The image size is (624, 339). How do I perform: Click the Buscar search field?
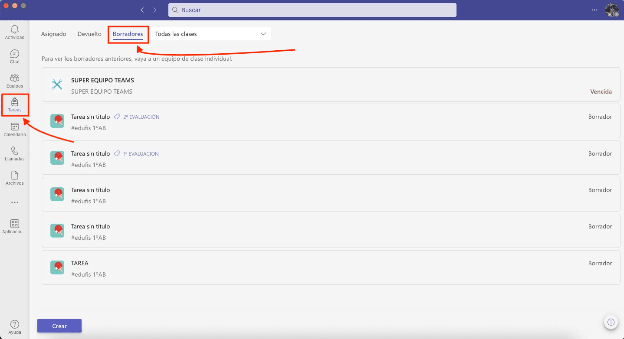tap(312, 10)
